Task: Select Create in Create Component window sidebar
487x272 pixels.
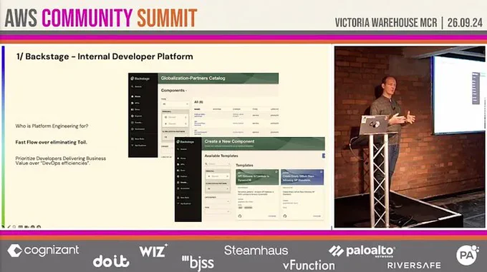Action: [x=183, y=183]
